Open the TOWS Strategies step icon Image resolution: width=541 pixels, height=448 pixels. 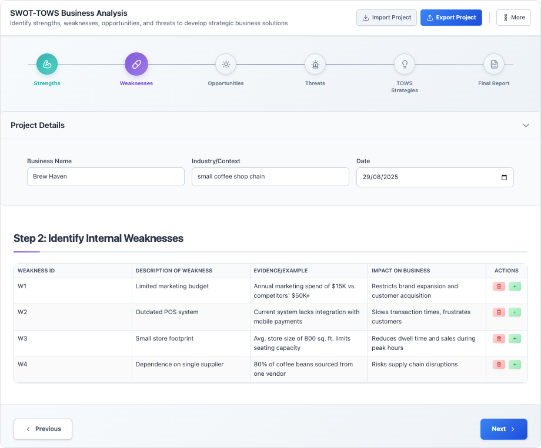coord(405,65)
